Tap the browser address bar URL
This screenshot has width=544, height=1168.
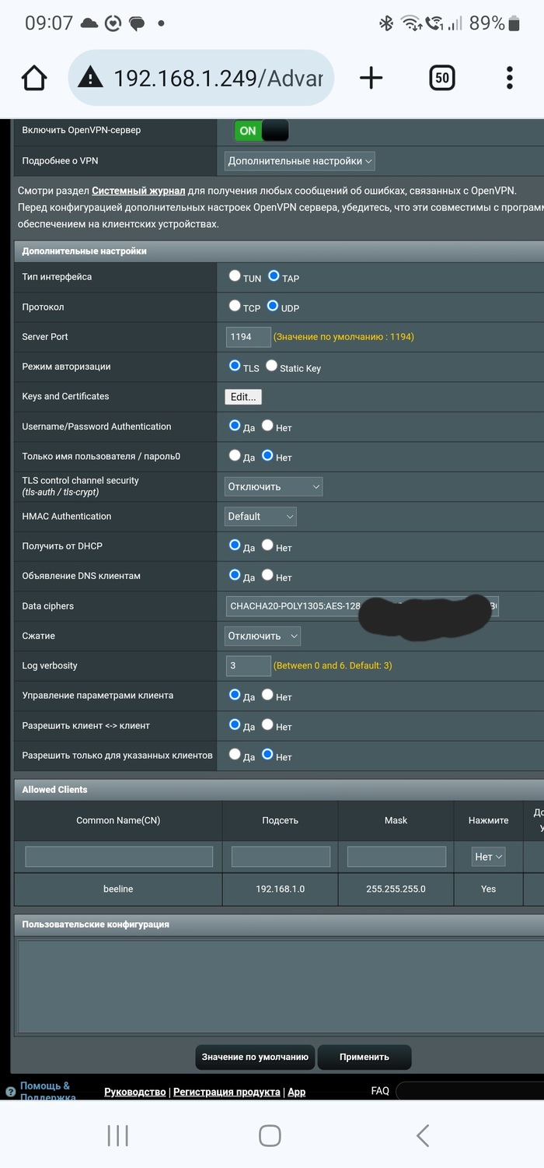pyautogui.click(x=218, y=78)
